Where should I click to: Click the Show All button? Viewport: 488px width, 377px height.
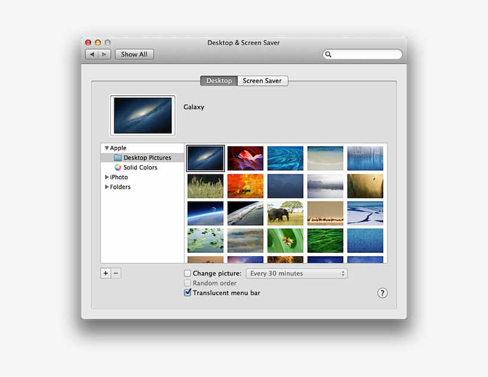[x=134, y=54]
